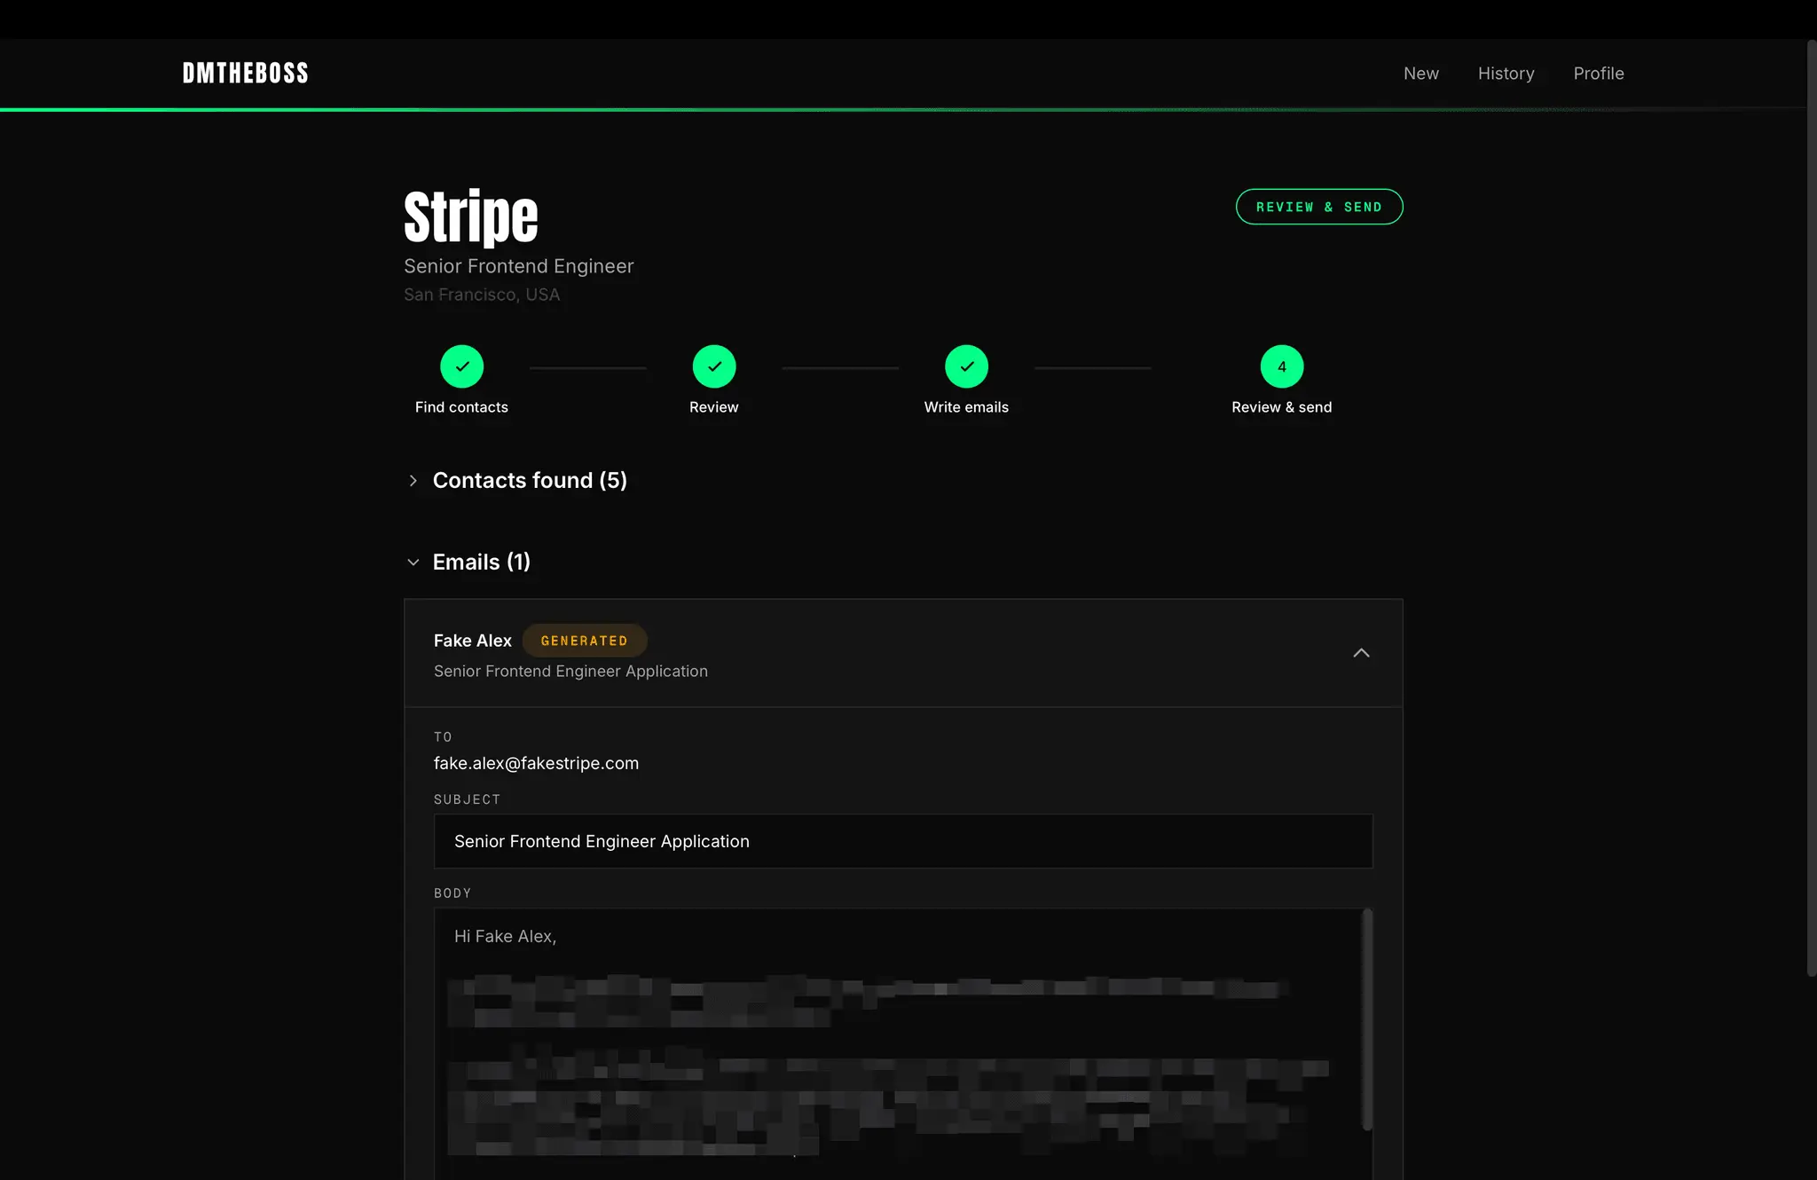Select the Review step checkmark circle

point(713,366)
